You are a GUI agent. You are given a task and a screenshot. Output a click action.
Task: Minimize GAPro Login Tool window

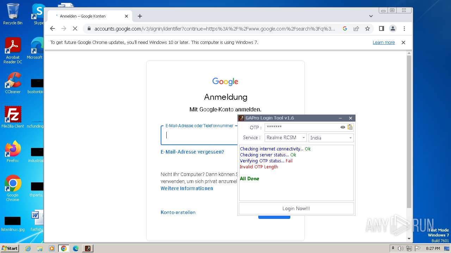tap(340, 118)
